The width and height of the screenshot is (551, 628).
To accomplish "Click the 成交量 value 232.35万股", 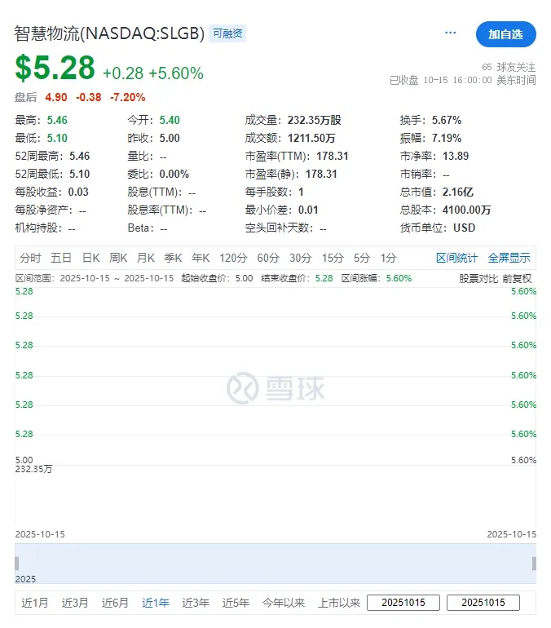I will [314, 120].
